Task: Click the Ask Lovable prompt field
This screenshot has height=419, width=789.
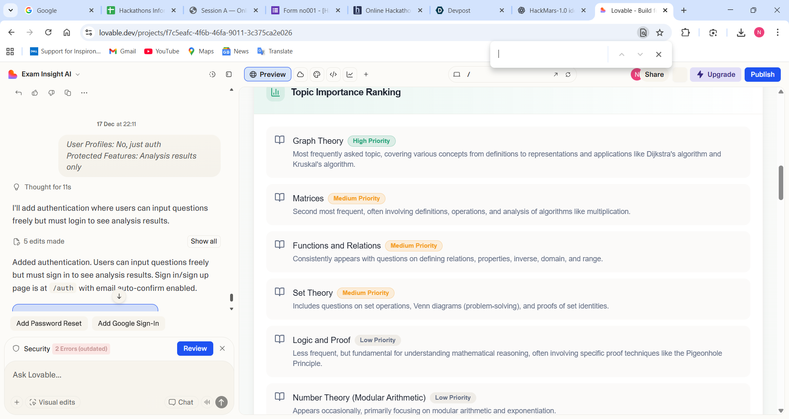Action: pos(119,375)
